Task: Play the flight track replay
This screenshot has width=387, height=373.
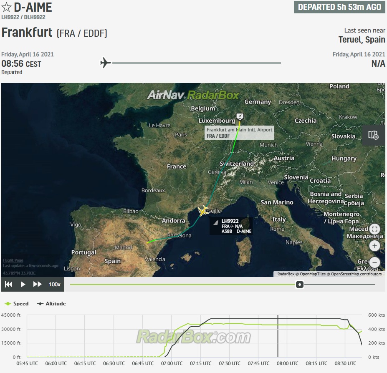Action: pyautogui.click(x=23, y=284)
